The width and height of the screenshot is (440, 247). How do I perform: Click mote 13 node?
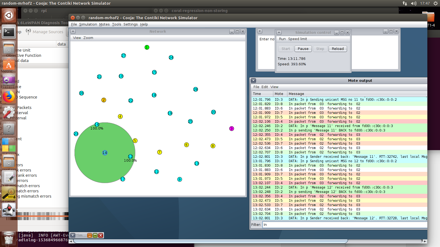[x=197, y=164]
